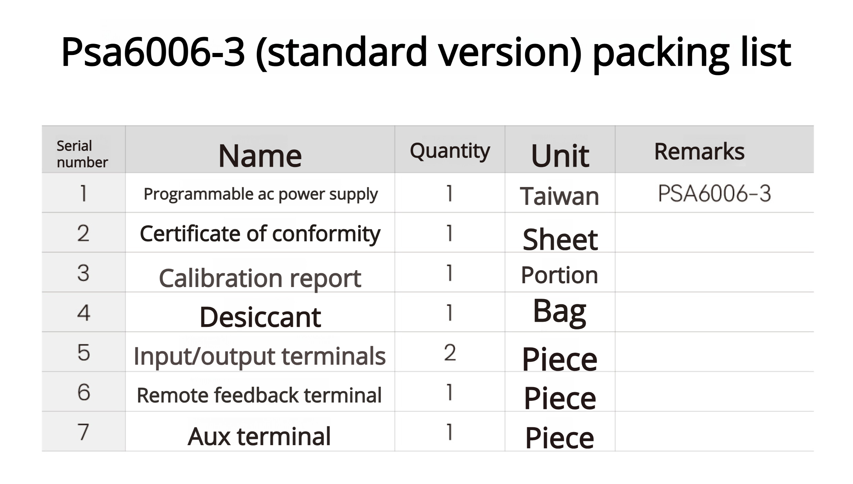Click the "Sheet" unit cell
The image size is (853, 484).
tap(560, 239)
